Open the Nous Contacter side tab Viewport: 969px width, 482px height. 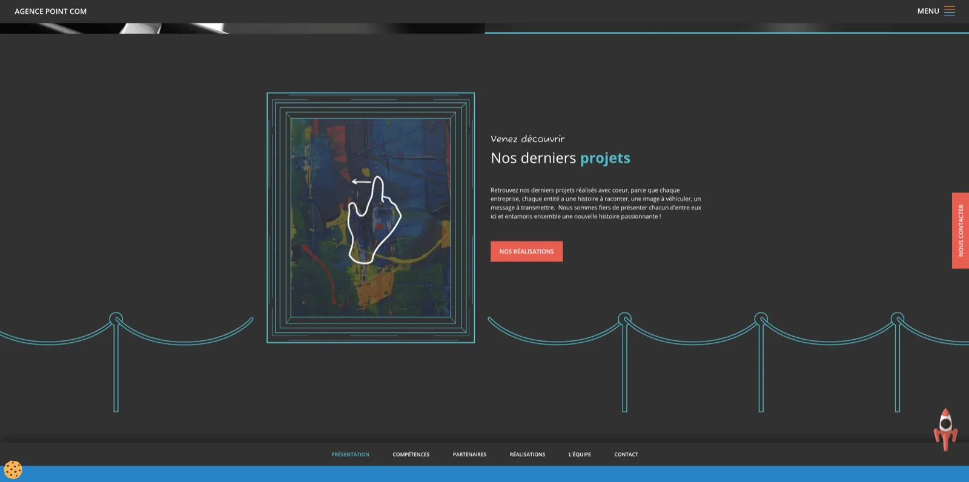coord(961,230)
